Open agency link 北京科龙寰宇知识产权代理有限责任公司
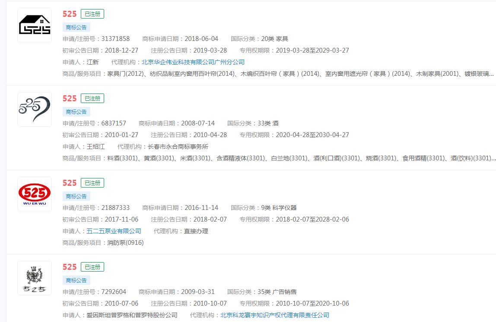Screen dimensions: 496x322 (275, 315)
